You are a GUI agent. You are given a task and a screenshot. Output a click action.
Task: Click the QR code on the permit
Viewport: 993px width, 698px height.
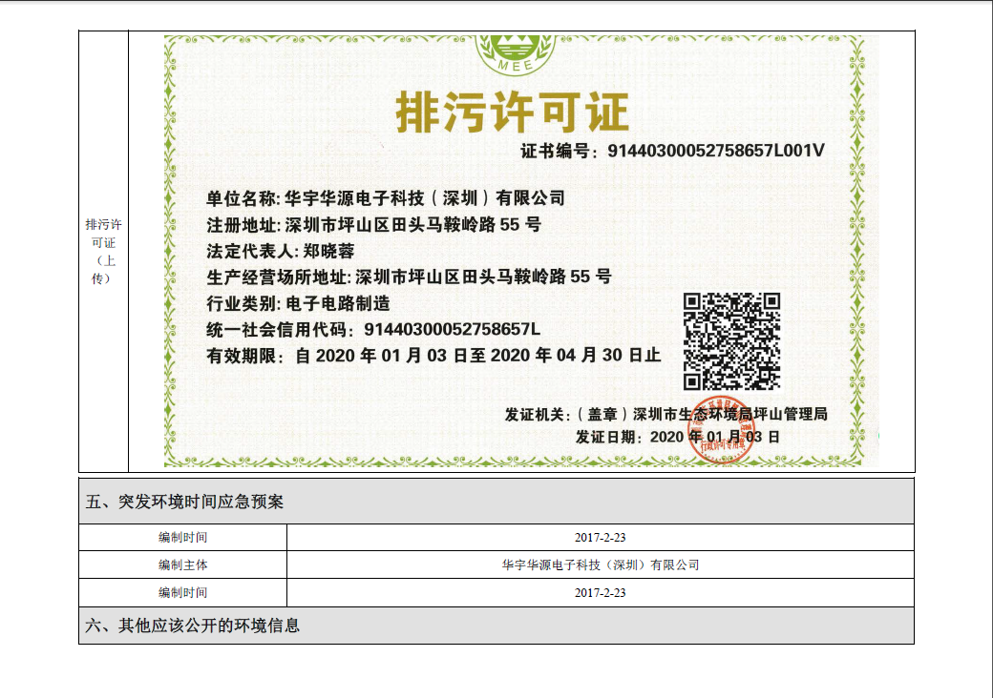[731, 341]
